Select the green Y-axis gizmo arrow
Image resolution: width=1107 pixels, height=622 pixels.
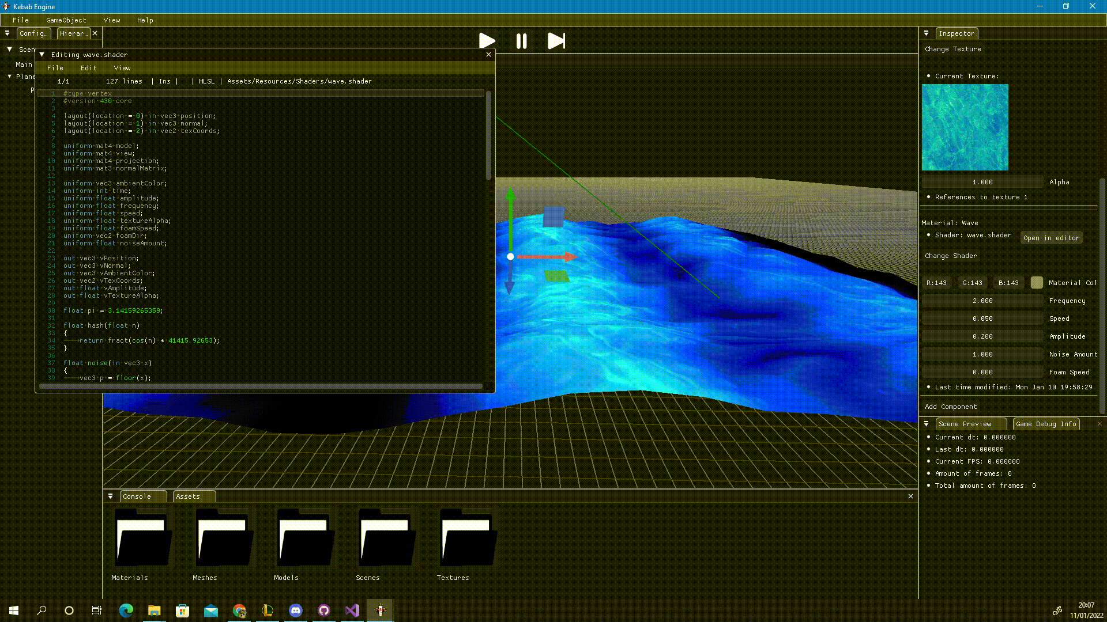(x=510, y=219)
